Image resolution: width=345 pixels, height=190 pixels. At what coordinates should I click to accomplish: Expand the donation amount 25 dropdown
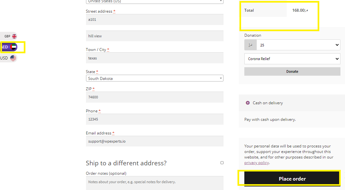point(298,45)
